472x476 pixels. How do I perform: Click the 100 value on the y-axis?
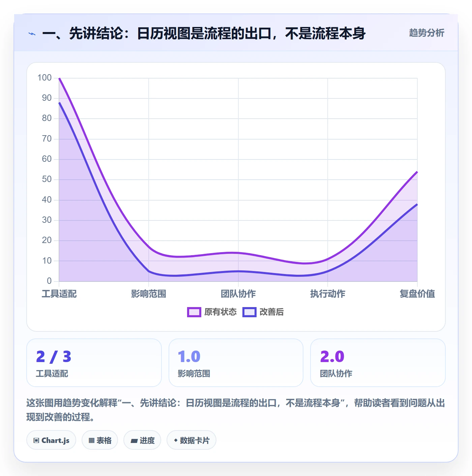tap(45, 78)
